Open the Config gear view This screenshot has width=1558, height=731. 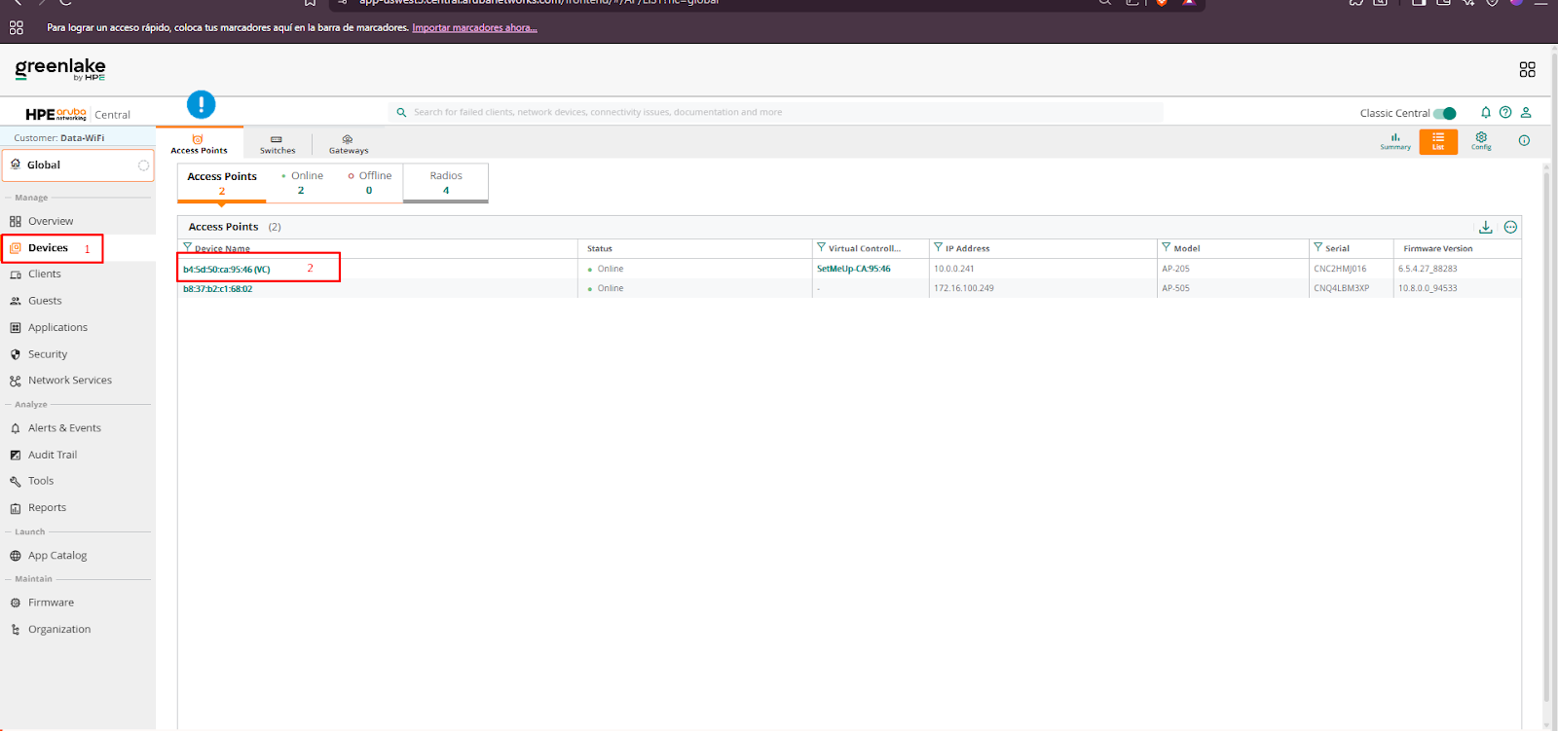click(1481, 141)
